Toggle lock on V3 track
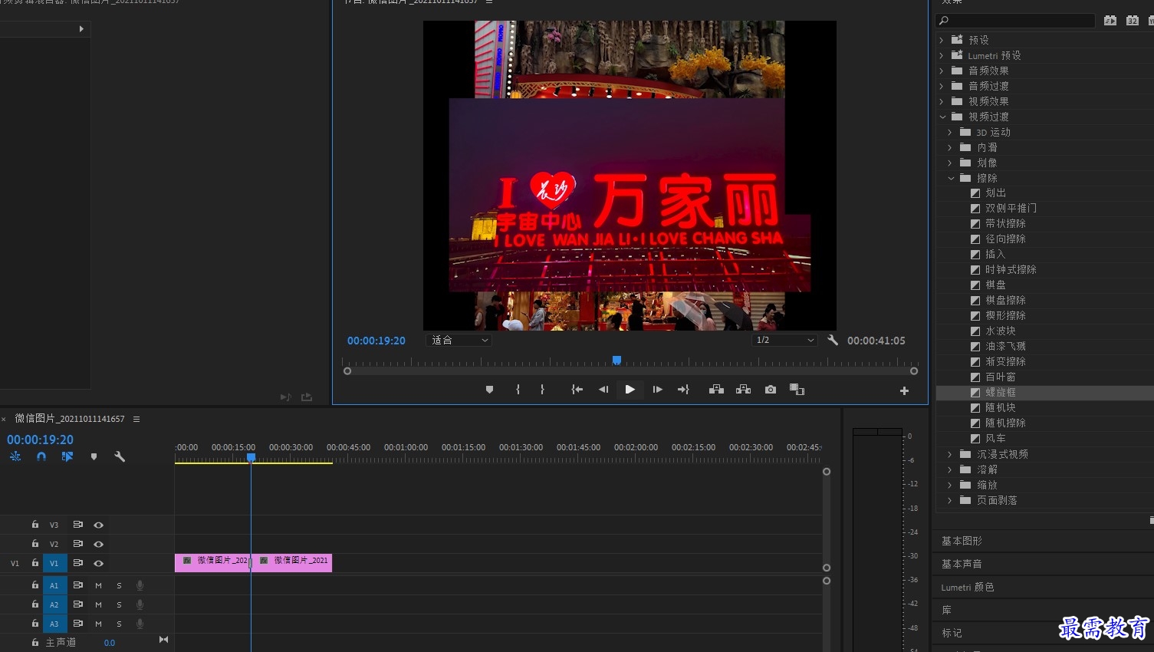Image resolution: width=1154 pixels, height=652 pixels. (x=35, y=525)
